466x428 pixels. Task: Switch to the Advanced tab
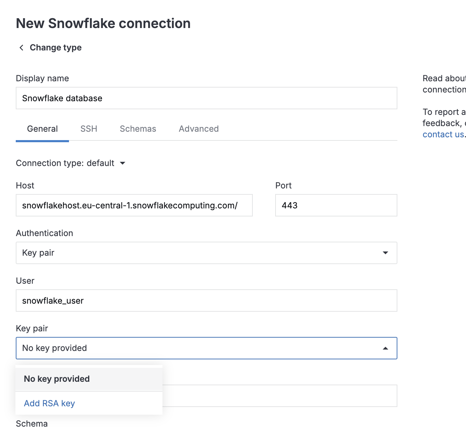point(199,129)
